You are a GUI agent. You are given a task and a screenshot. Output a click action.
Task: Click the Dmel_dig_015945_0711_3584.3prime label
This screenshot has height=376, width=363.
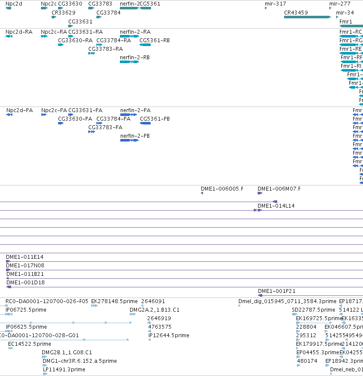tap(287, 301)
